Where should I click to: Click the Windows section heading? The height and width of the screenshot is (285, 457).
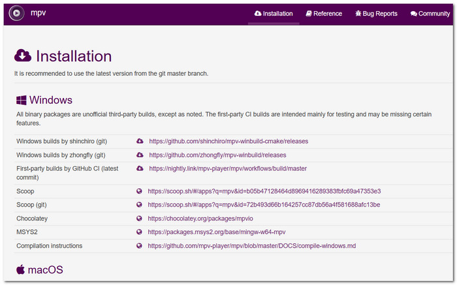click(51, 100)
